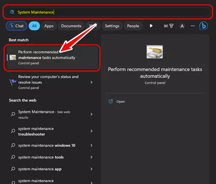The image size is (216, 184).
Task: Click the maintenance drive icon in best match
Action: (13, 57)
